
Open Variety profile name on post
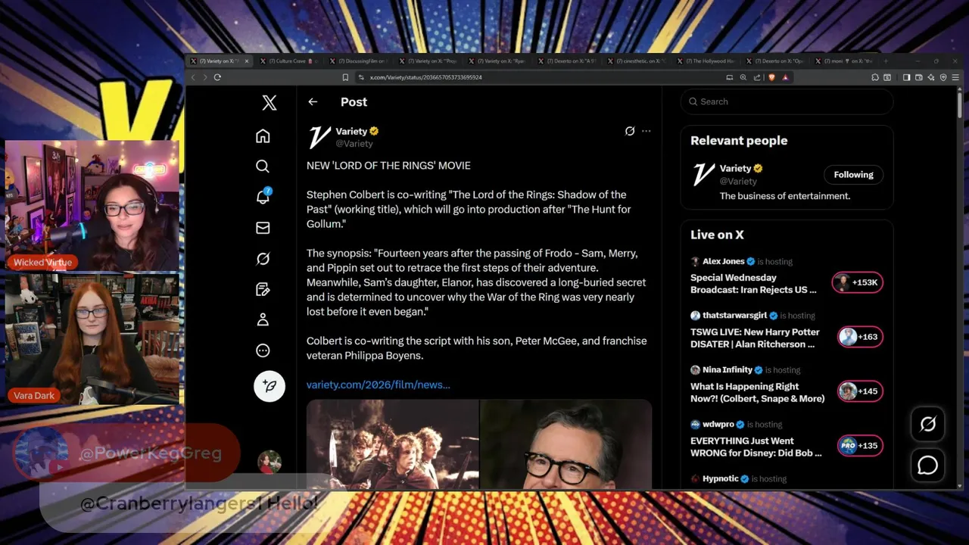tap(351, 131)
